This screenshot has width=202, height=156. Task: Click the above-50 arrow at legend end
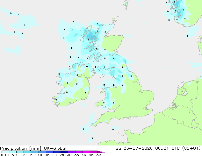click(101, 152)
